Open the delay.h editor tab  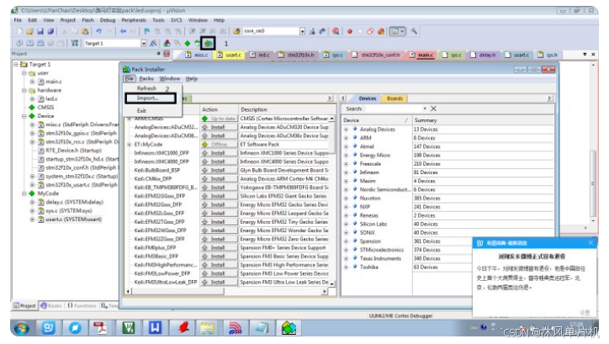pos(483,56)
